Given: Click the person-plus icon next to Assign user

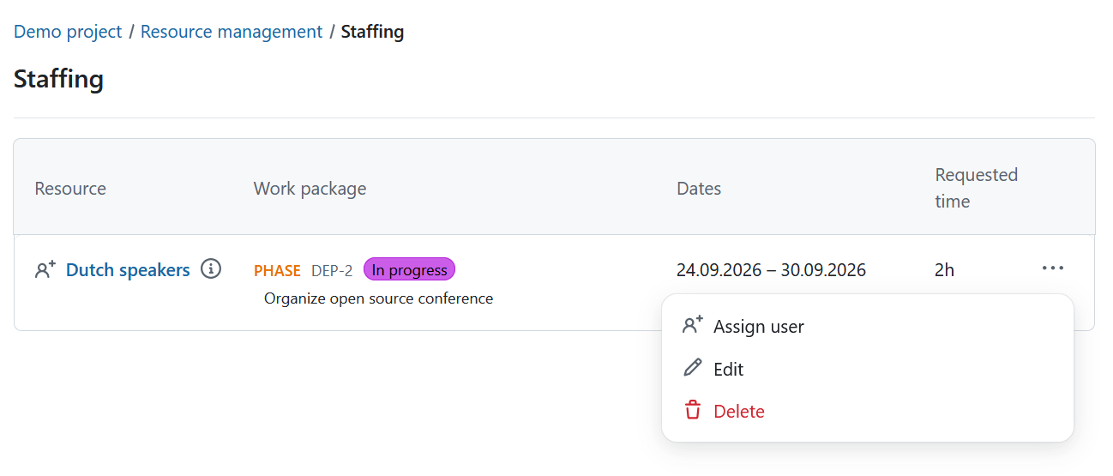Looking at the screenshot, I should coord(692,326).
